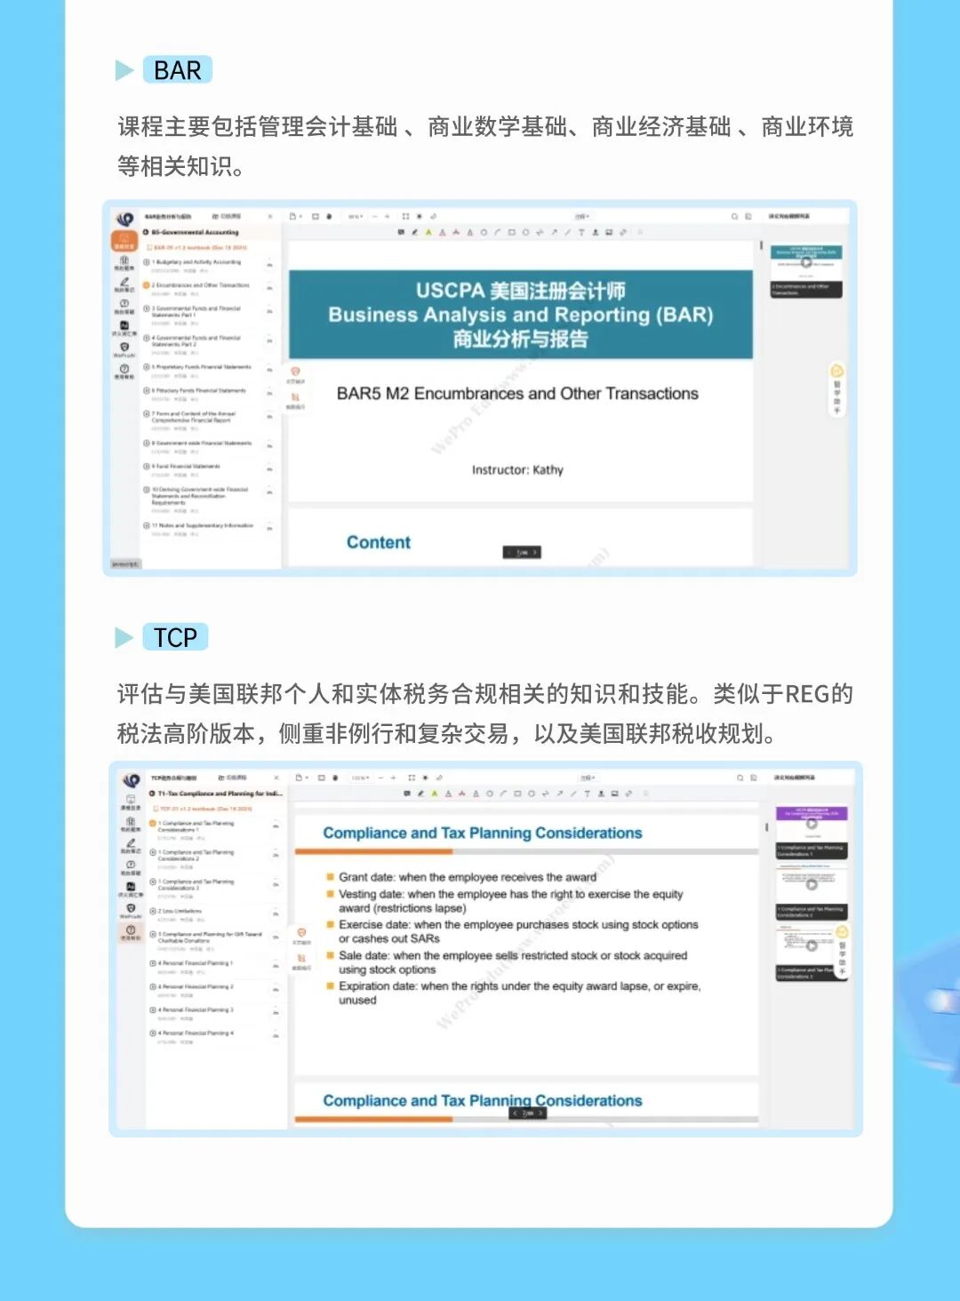Zoom in with plus icon in BAR viewer
The image size is (960, 1301).
(x=387, y=217)
